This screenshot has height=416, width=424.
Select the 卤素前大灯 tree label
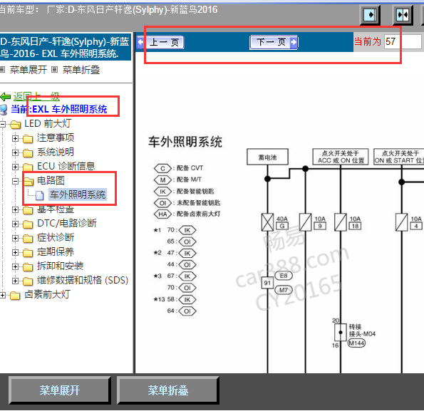(47, 294)
